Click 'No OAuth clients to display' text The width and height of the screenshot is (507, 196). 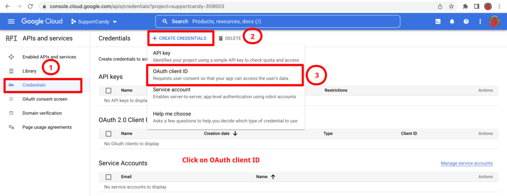point(132,144)
